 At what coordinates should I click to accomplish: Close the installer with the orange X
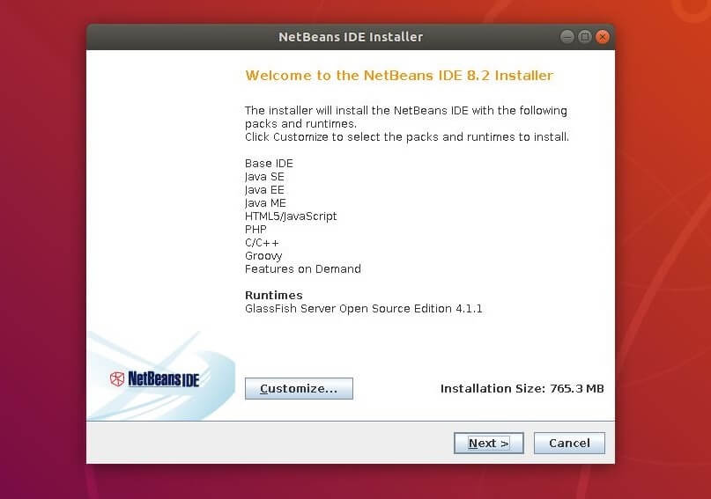click(603, 37)
